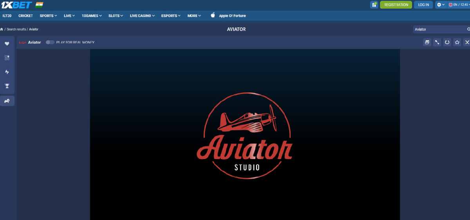Click the trophy icon in sidebar

[x=7, y=86]
